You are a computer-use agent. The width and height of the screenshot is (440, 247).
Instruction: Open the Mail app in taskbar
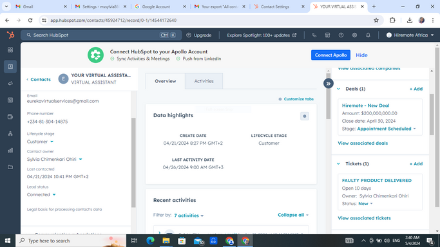click(x=198, y=241)
